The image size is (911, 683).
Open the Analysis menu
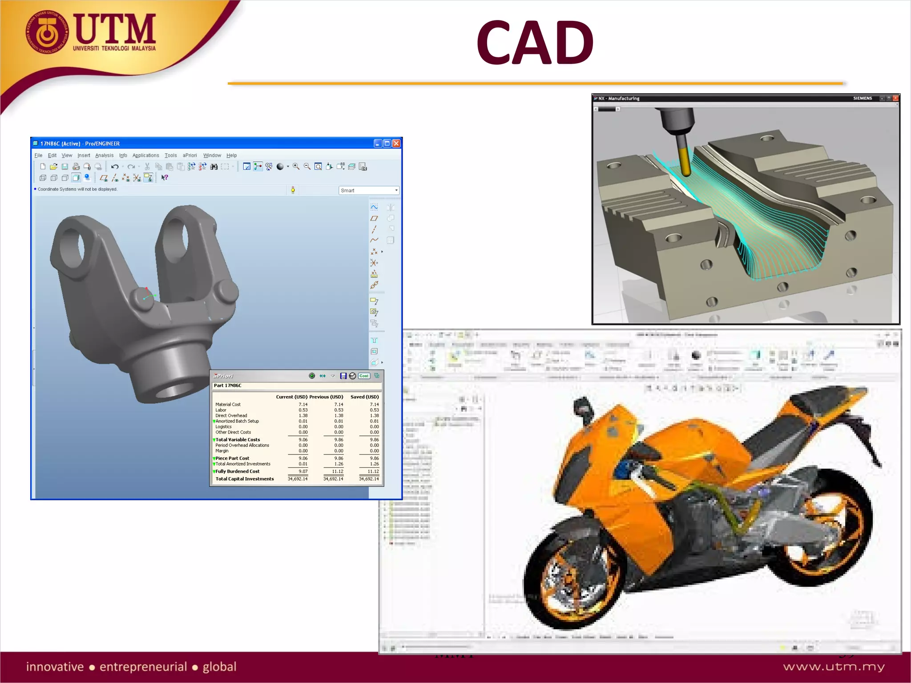pyautogui.click(x=104, y=156)
